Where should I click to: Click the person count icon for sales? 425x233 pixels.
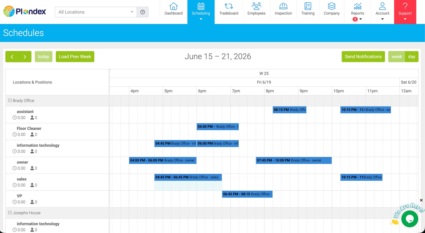pyautogui.click(x=32, y=185)
